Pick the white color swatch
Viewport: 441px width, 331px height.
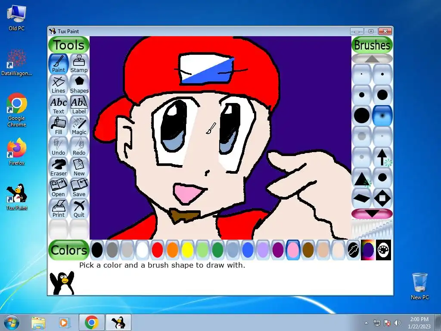click(x=142, y=250)
